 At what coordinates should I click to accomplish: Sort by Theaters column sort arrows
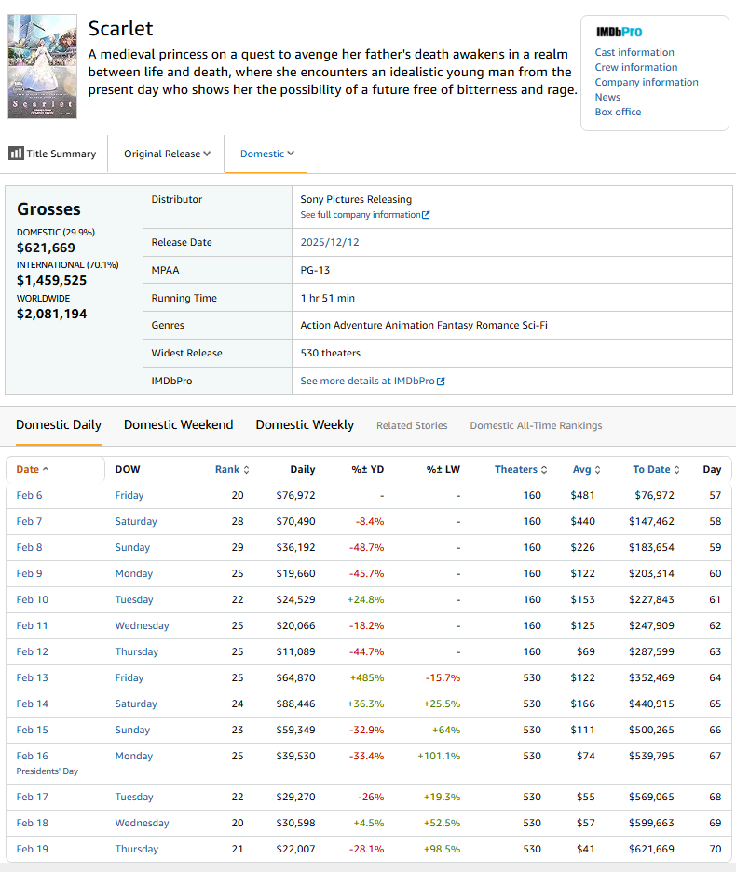point(544,470)
